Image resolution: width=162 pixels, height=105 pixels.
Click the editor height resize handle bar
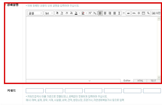click(x=73, y=81)
